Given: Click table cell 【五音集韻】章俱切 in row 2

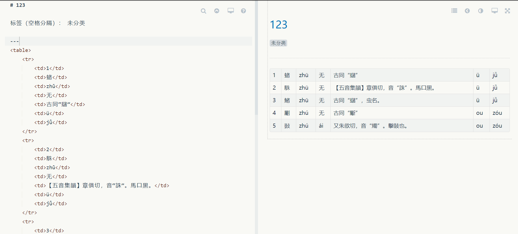Looking at the screenshot, I should 402,88.
